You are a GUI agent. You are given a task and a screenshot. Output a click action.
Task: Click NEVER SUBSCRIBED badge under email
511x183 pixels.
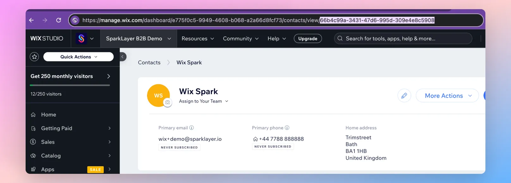point(179,148)
